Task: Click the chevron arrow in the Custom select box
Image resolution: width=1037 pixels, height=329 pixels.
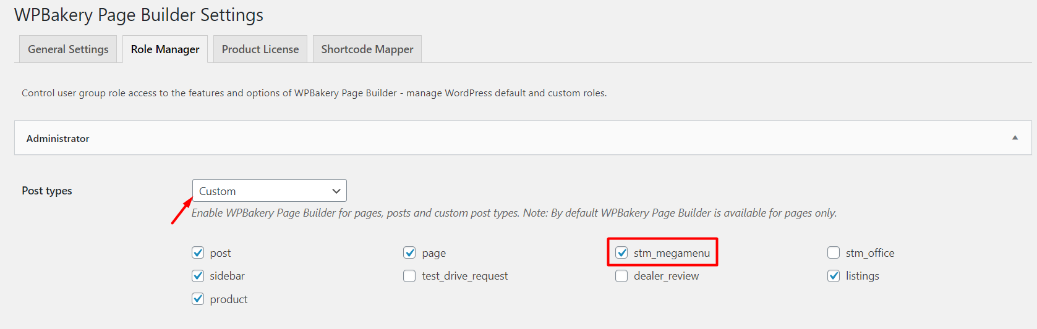Action: point(336,191)
